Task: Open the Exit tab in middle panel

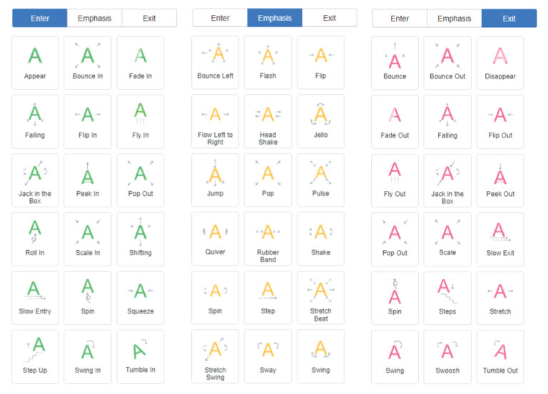Action: [329, 18]
